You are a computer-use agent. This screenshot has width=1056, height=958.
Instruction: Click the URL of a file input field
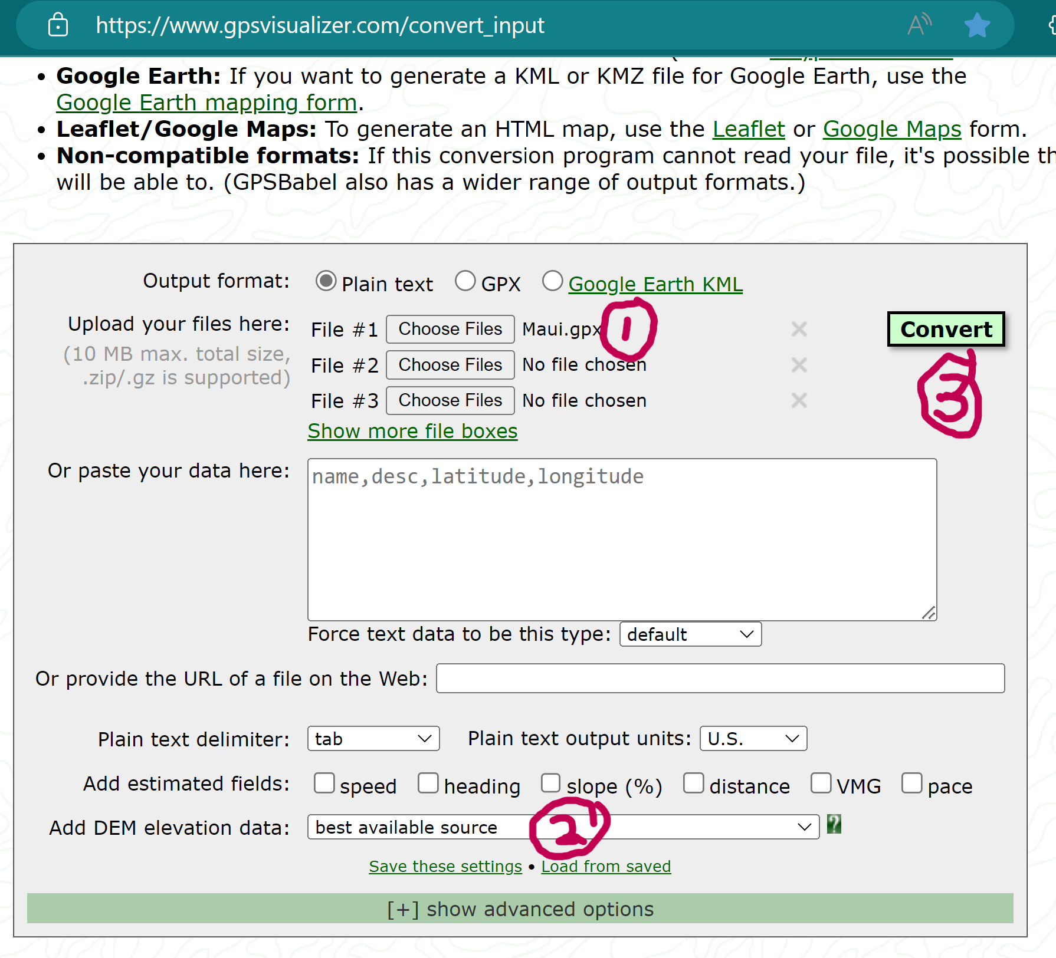pyautogui.click(x=720, y=678)
